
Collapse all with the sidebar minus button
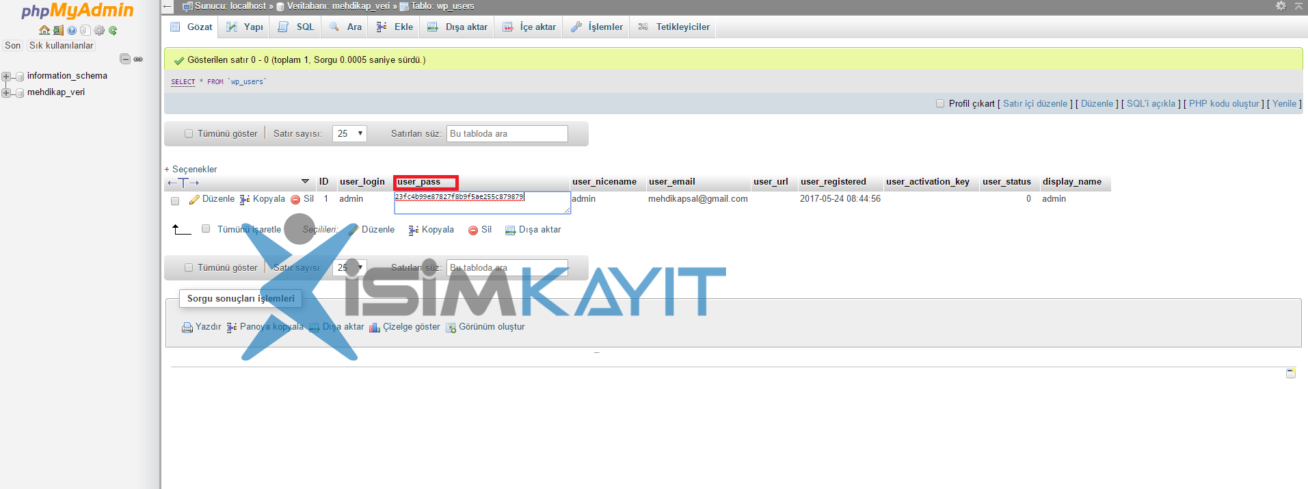(125, 59)
